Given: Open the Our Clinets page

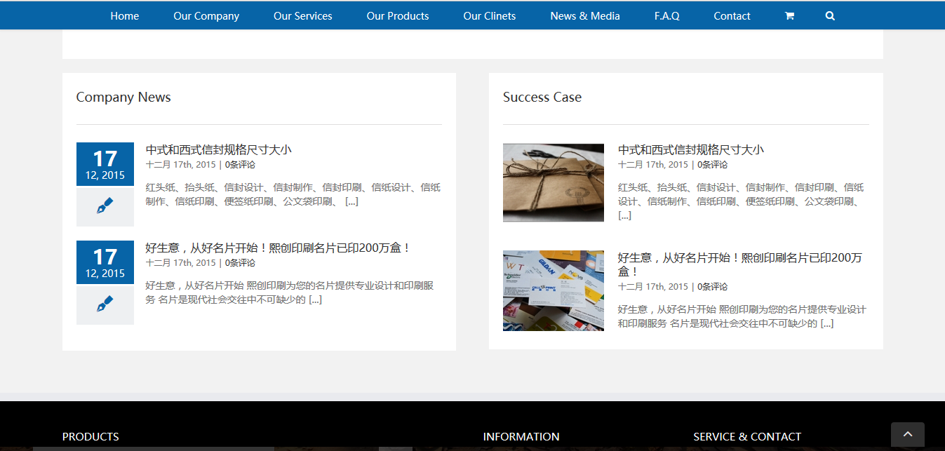Looking at the screenshot, I should click(x=489, y=16).
